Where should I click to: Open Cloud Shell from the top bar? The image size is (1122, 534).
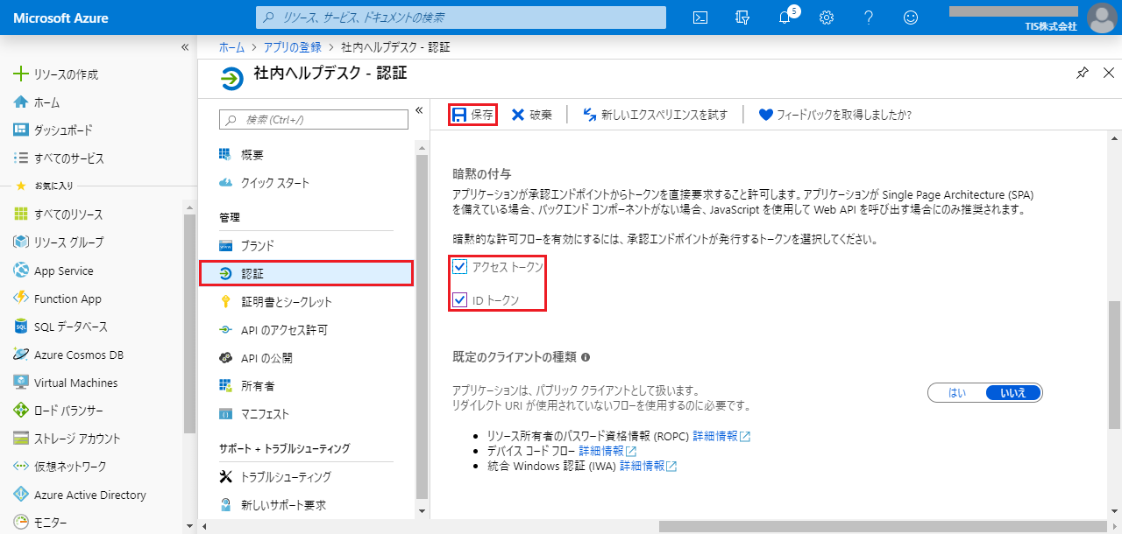tap(700, 18)
